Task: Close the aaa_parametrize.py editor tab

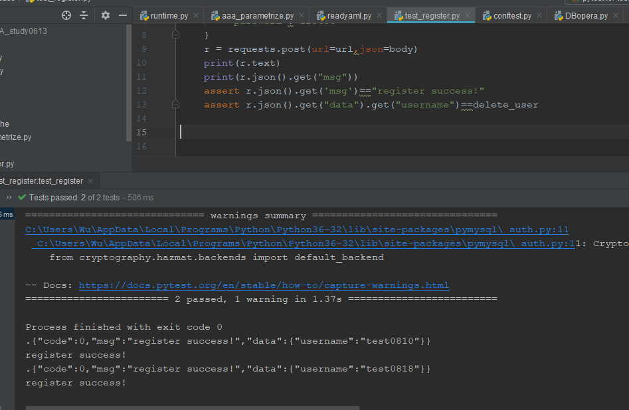Action: (301, 16)
